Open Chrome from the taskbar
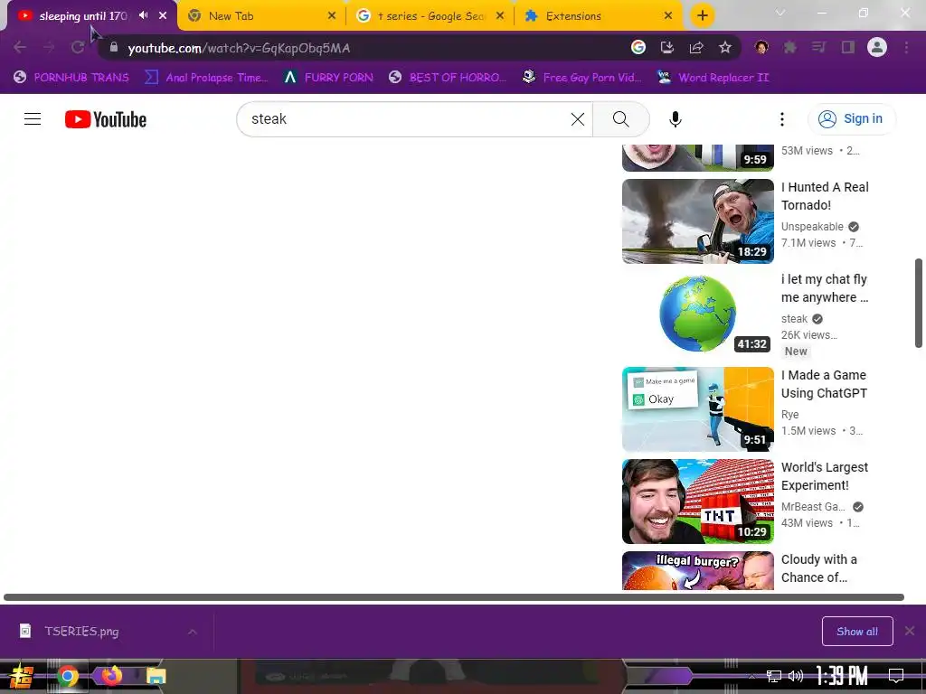926x694 pixels. pos(67,676)
